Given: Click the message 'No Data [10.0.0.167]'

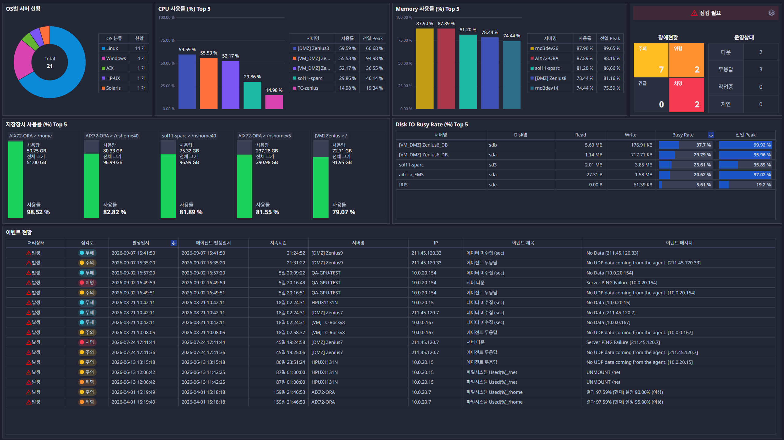Looking at the screenshot, I should 608,323.
